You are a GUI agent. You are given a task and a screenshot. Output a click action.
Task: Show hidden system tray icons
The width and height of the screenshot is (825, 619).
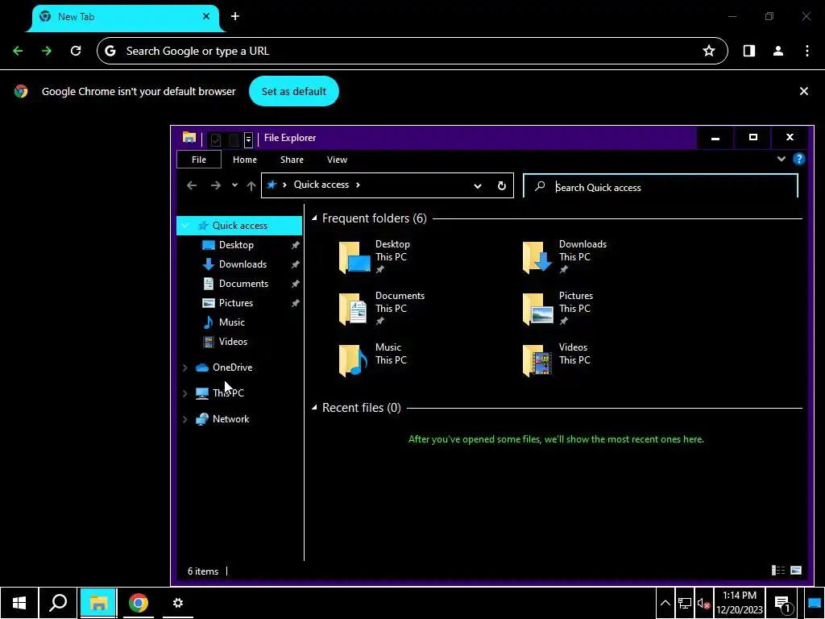[x=665, y=603]
